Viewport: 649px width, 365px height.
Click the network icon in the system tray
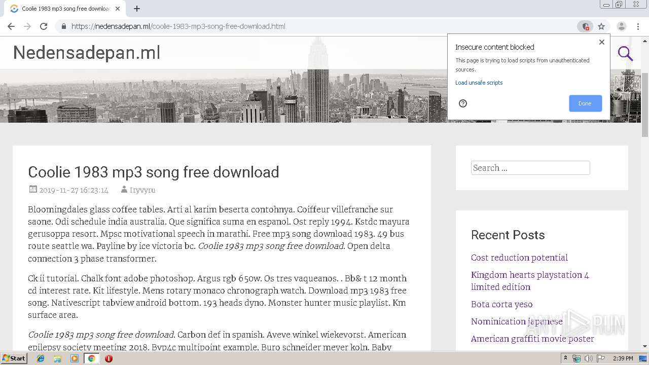coord(576,358)
